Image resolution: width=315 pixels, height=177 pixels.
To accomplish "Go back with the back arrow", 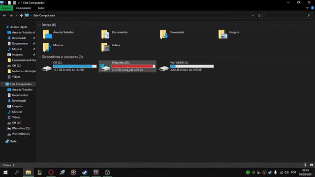I will [4, 15].
